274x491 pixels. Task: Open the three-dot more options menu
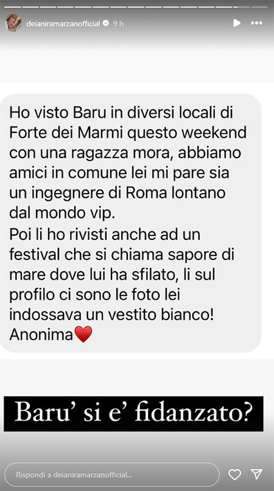coord(256,23)
